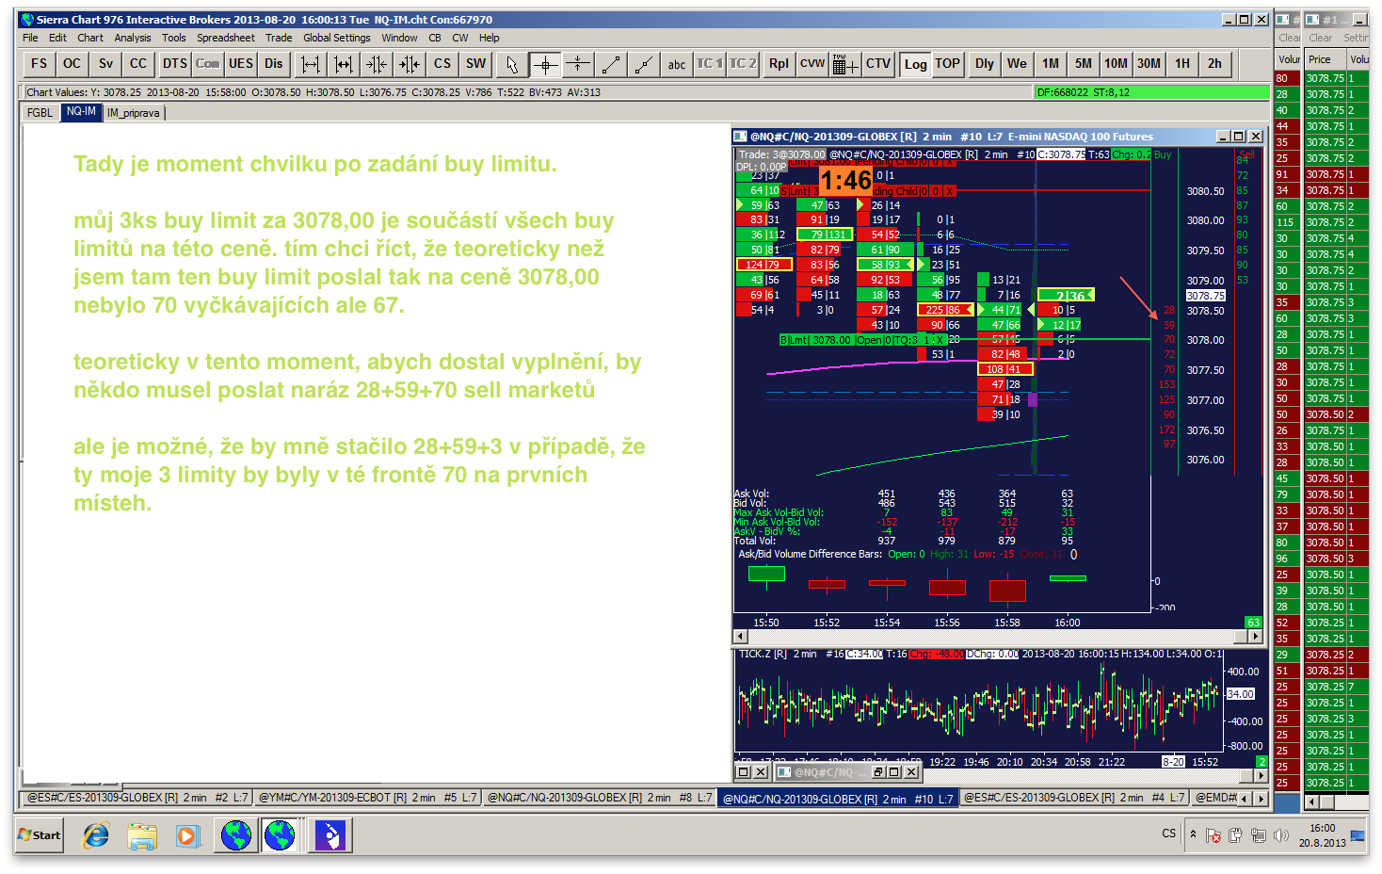Open the Chart menu
1382x874 pixels.
(x=90, y=38)
